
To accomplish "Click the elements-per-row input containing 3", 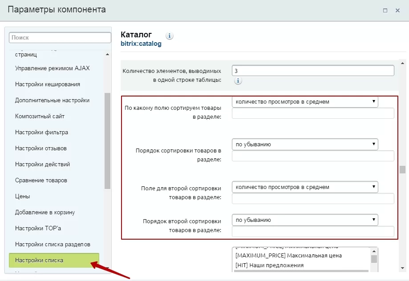I will click(x=313, y=71).
